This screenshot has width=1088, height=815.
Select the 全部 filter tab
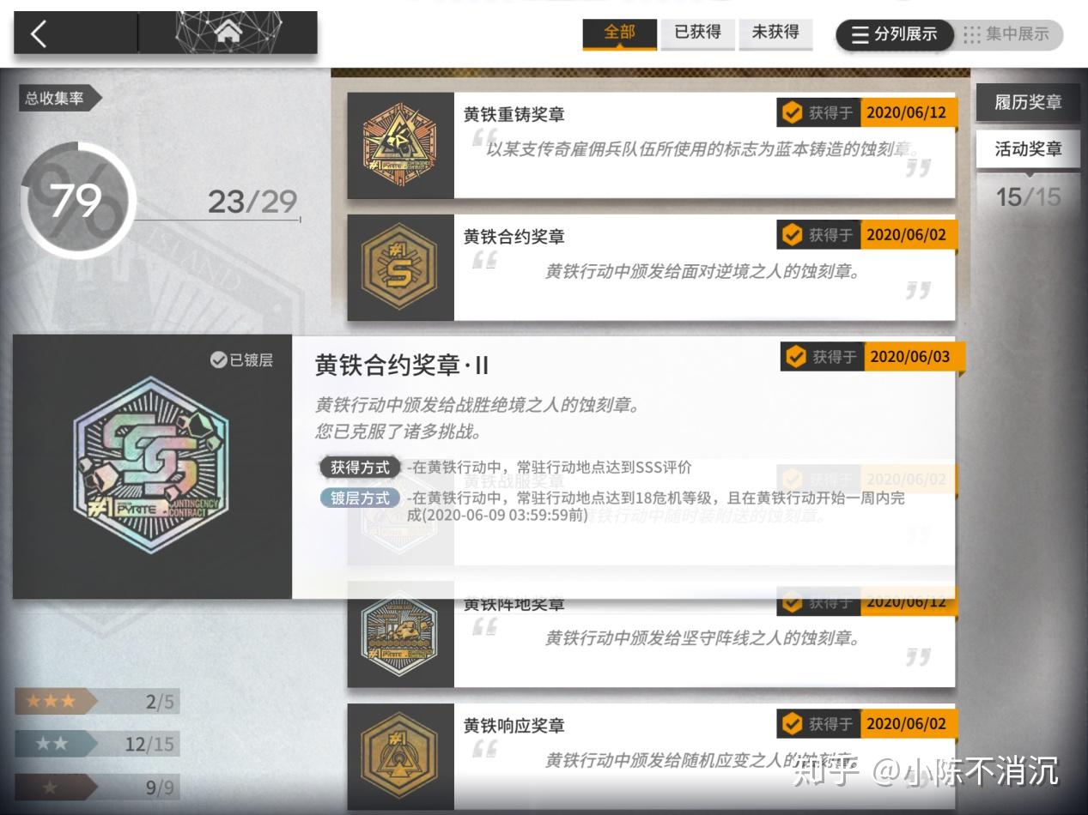point(619,33)
